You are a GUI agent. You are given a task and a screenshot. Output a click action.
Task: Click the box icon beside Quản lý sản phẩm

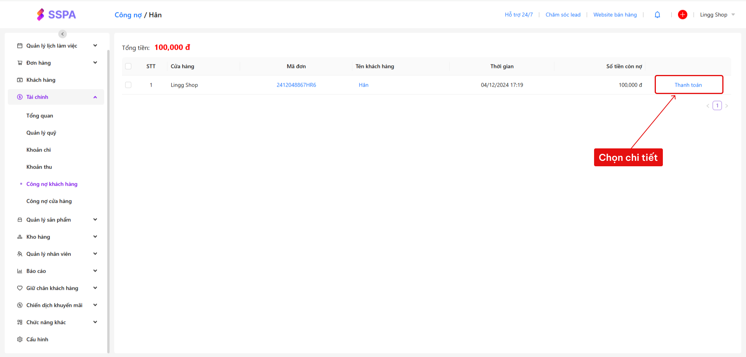20,219
